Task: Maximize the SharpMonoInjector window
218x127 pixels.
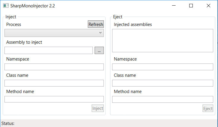Action: click(191, 6)
